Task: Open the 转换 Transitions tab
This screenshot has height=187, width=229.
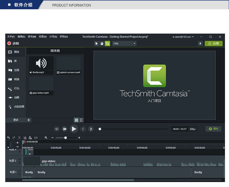Action: point(16,79)
